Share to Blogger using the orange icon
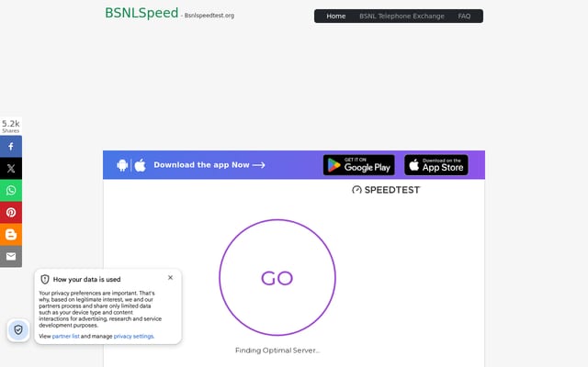Image resolution: width=588 pixels, height=367 pixels. pos(11,235)
